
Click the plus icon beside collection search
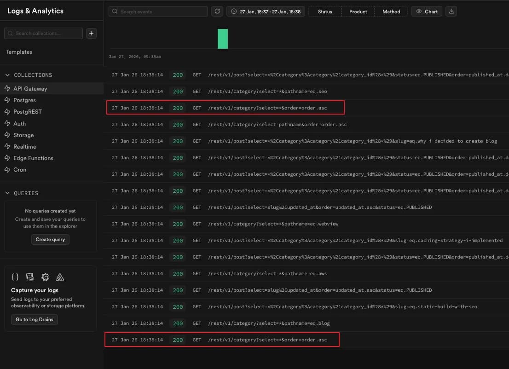[91, 33]
